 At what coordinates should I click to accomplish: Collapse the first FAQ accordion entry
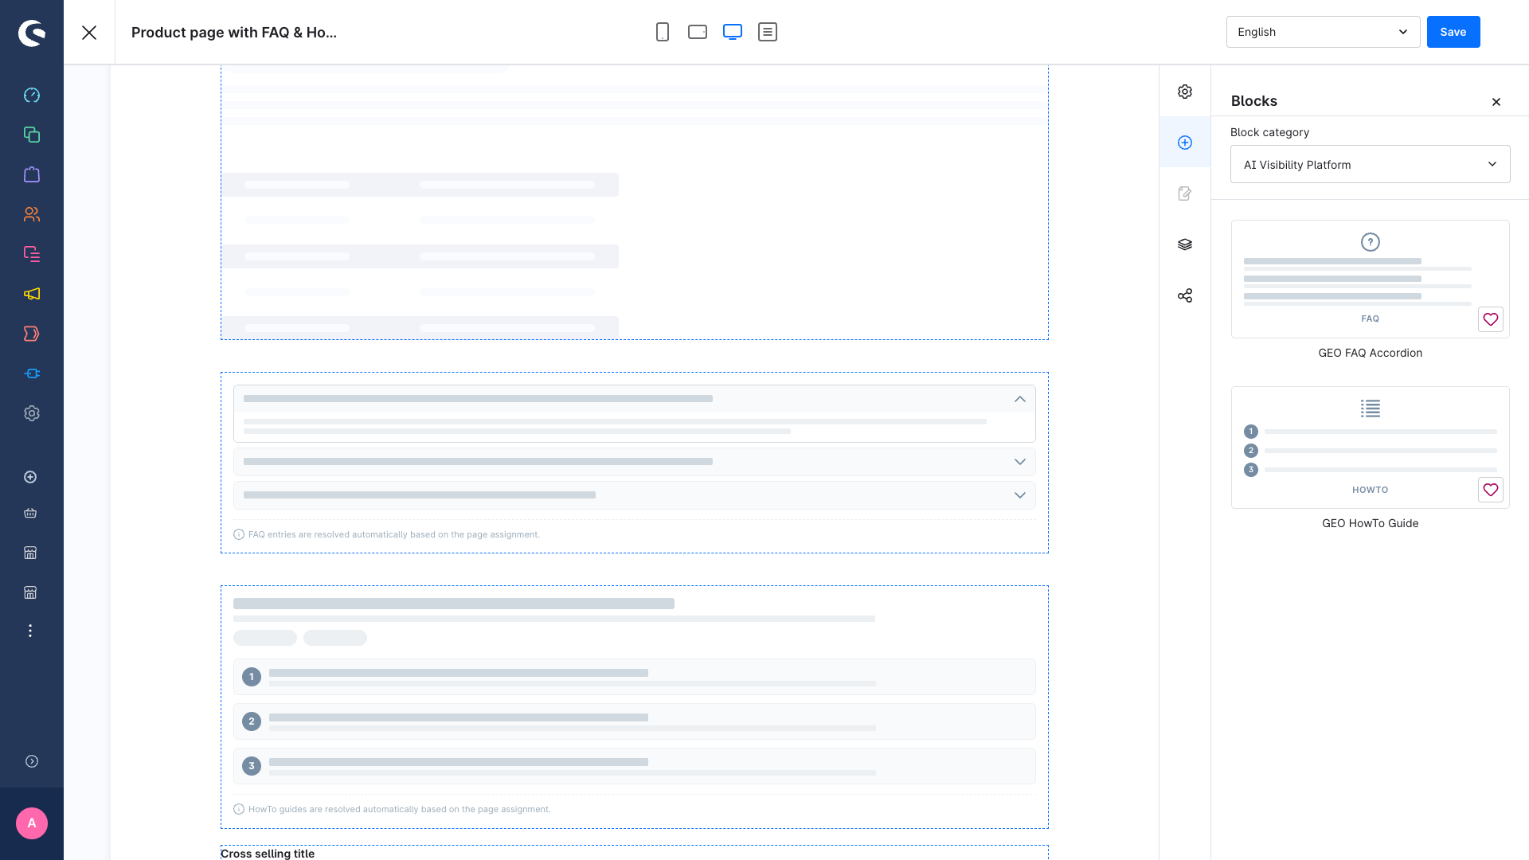coord(1020,399)
